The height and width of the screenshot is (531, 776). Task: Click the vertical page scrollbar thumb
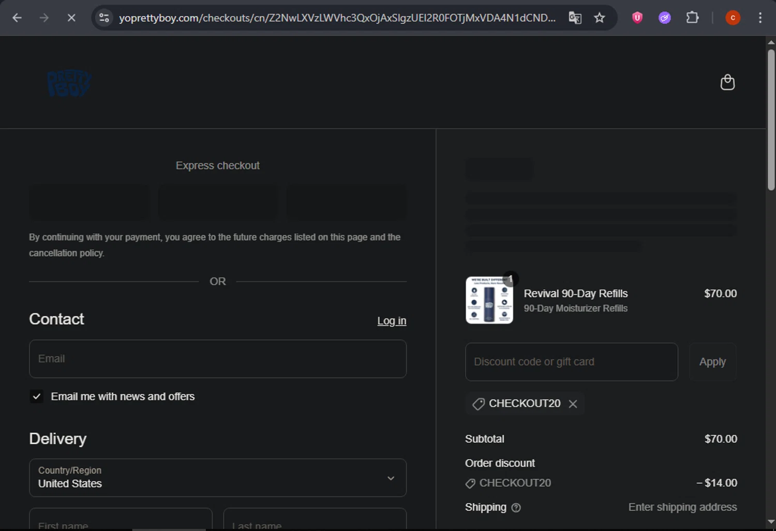pyautogui.click(x=771, y=120)
